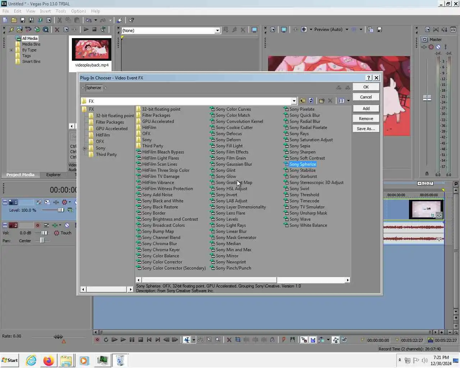Toggle invert phase on audio track 2
This screenshot has height=368, width=460.
click(46, 225)
